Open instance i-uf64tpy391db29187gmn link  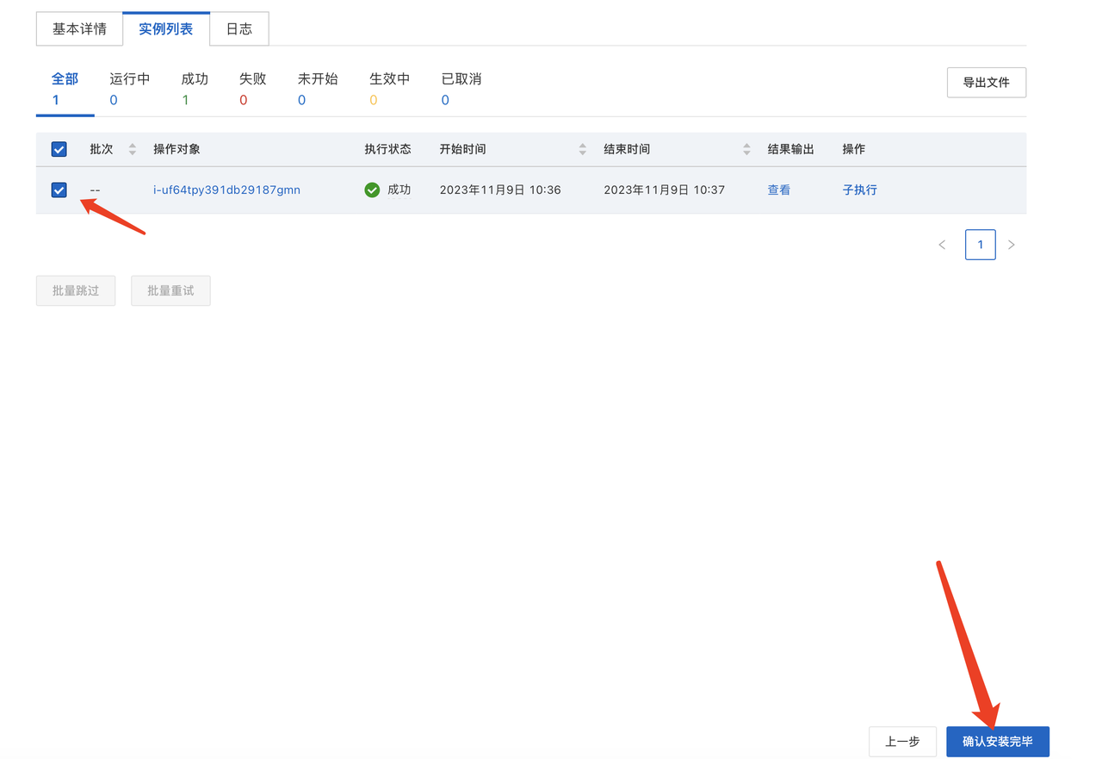pyautogui.click(x=226, y=190)
